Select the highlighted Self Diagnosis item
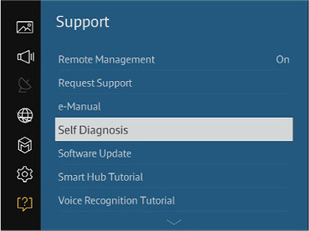The image size is (309, 231). tap(174, 130)
